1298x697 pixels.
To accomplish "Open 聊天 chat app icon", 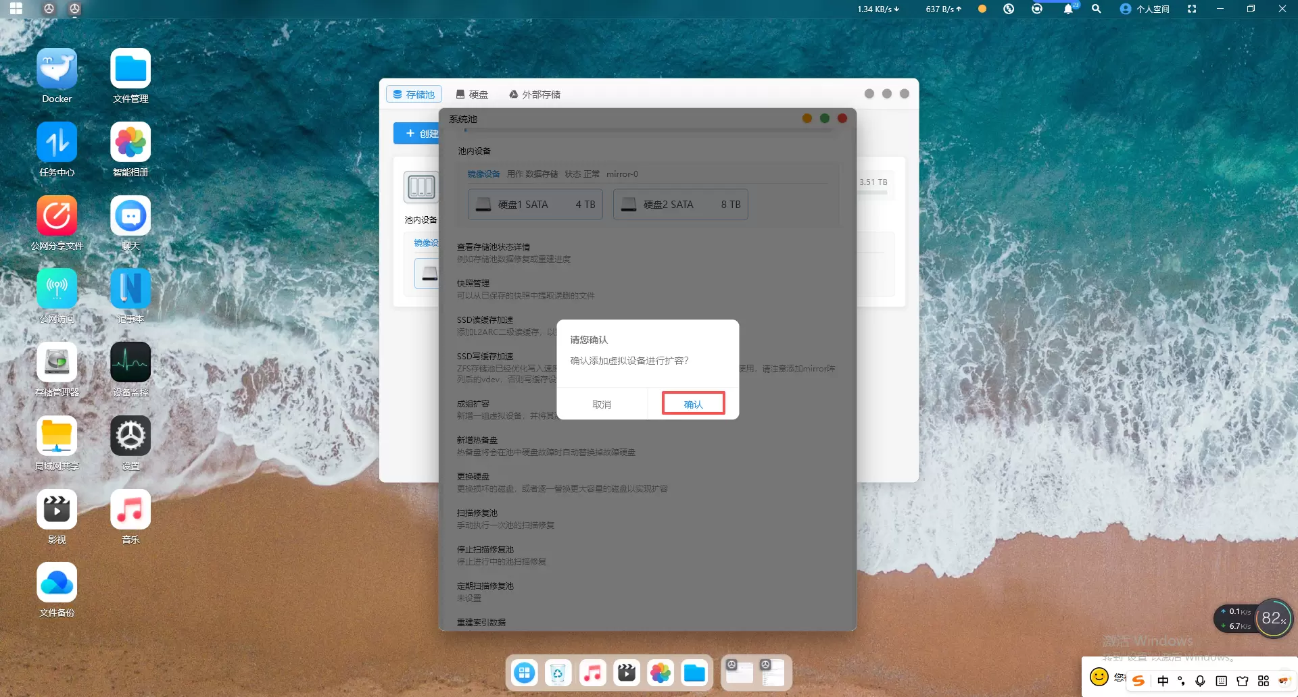I will pos(130,216).
